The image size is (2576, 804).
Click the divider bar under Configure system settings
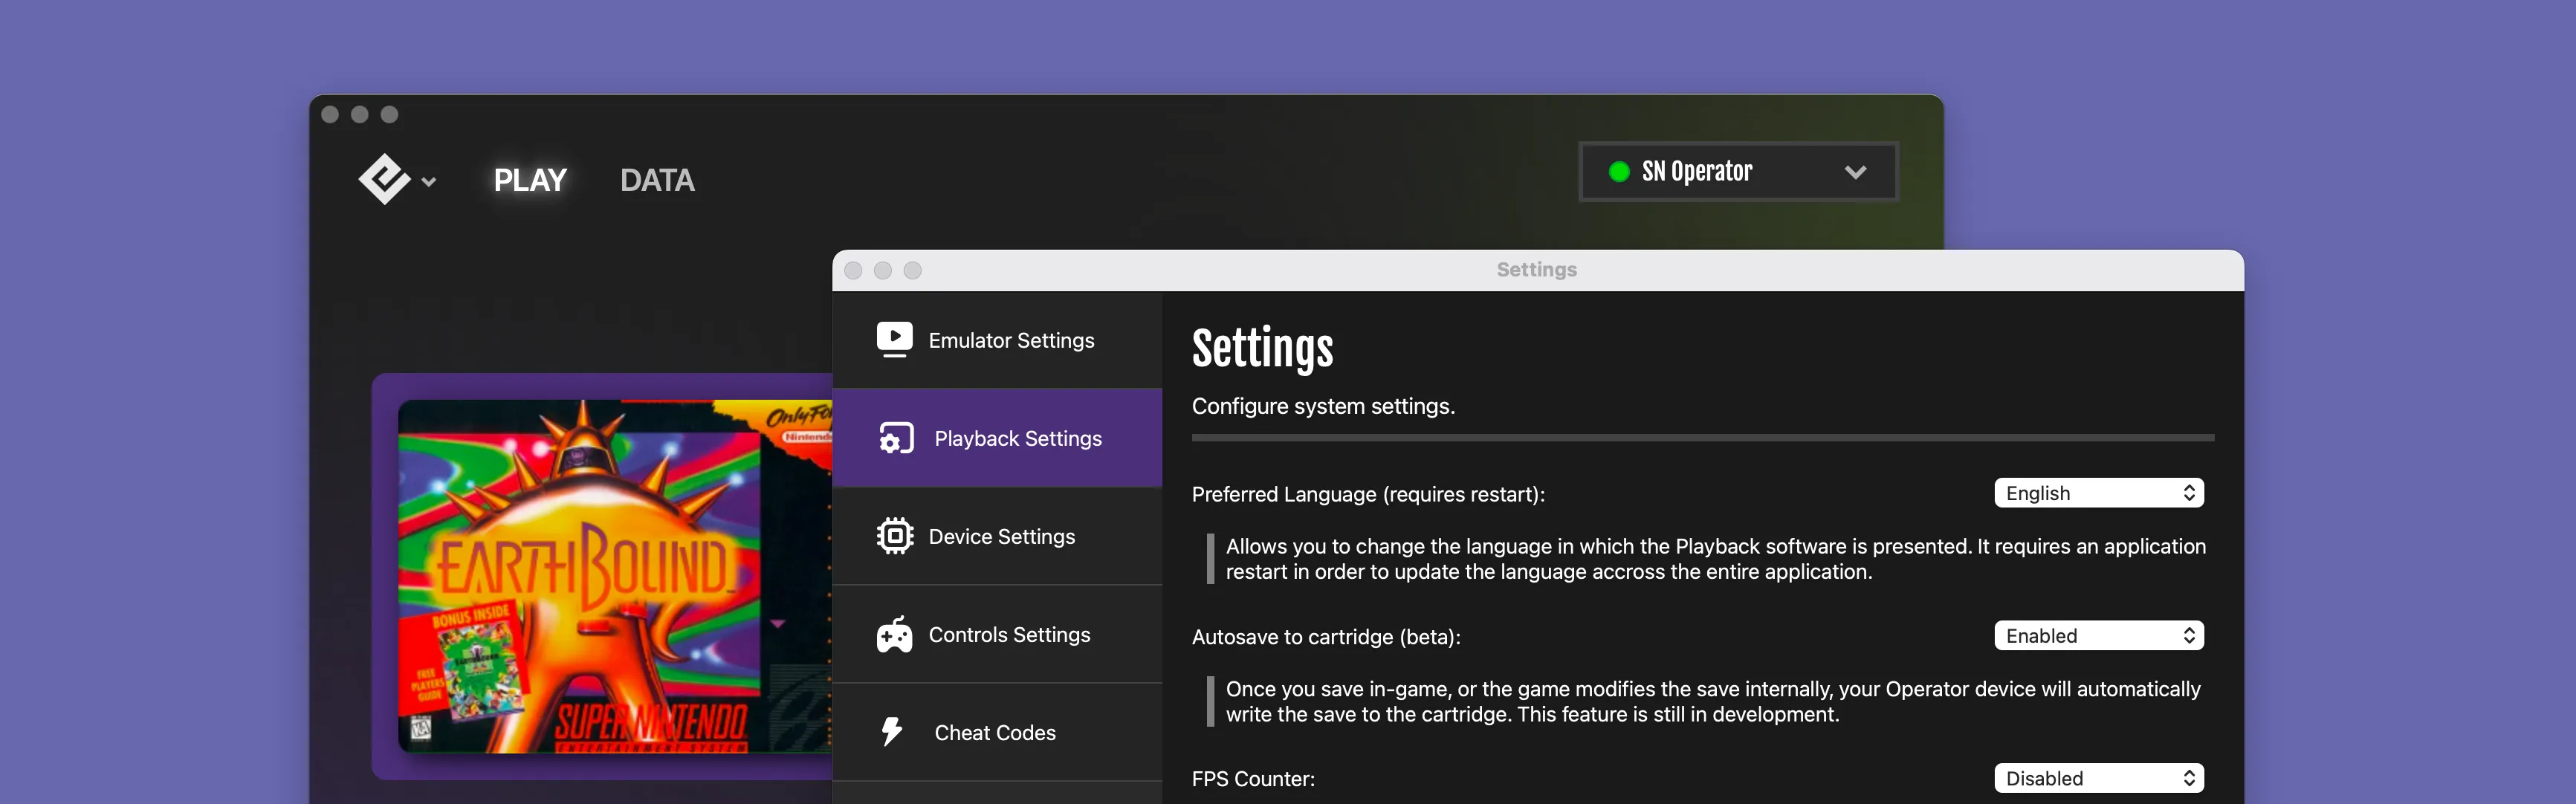point(1700,437)
